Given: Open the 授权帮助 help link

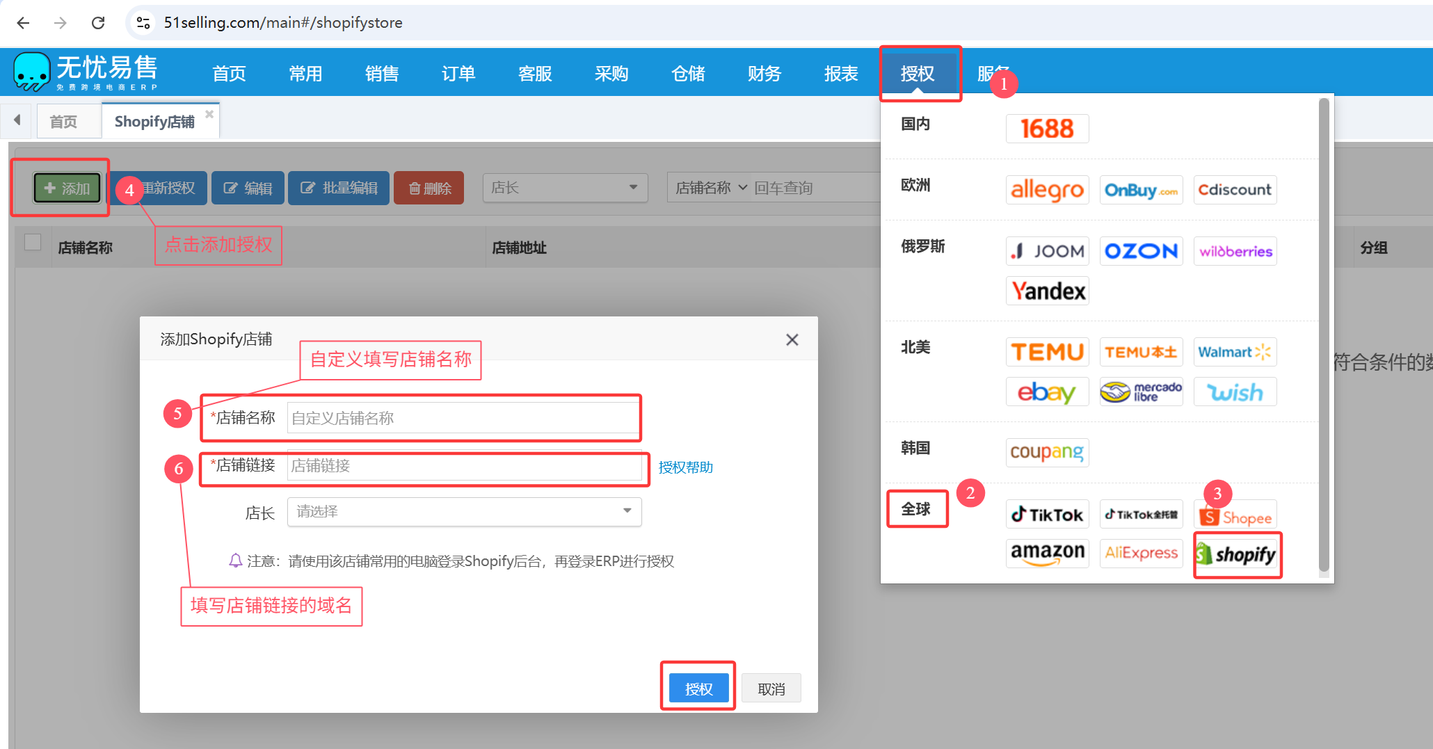Looking at the screenshot, I should (x=685, y=467).
